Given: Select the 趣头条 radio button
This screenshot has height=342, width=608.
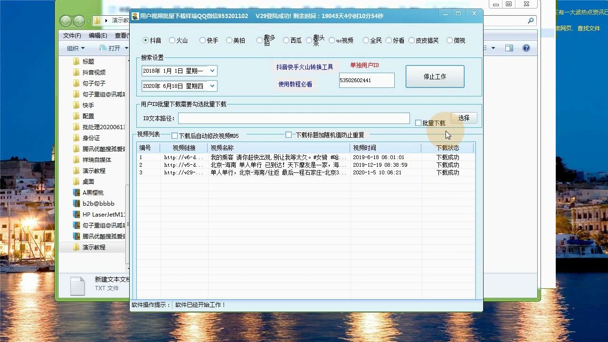Looking at the screenshot, I should click(309, 40).
